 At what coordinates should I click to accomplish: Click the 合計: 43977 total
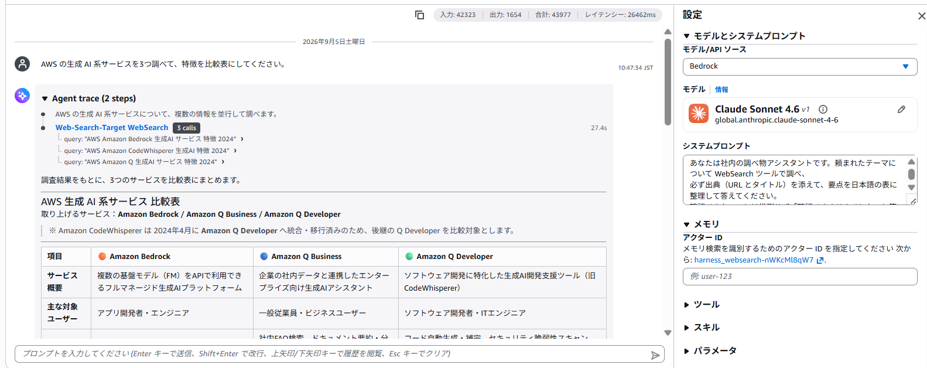(x=553, y=15)
